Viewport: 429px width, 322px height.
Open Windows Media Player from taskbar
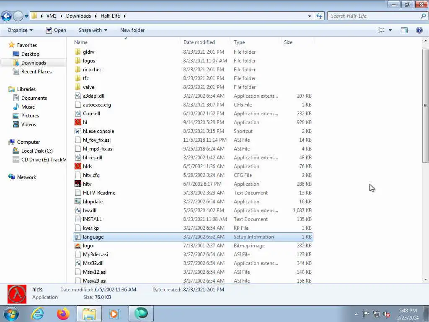114,314
